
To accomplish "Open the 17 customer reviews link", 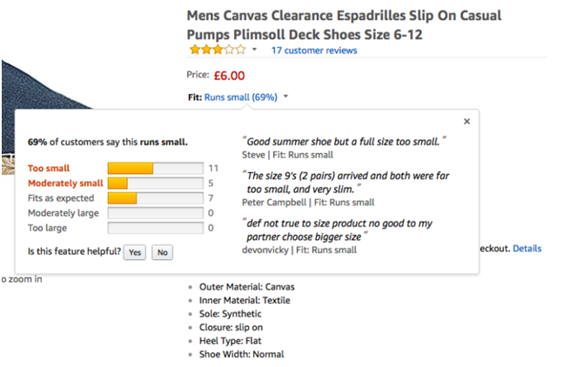I will point(313,50).
